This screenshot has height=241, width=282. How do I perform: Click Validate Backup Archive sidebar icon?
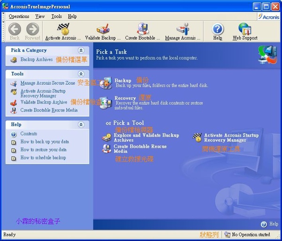click(x=14, y=103)
